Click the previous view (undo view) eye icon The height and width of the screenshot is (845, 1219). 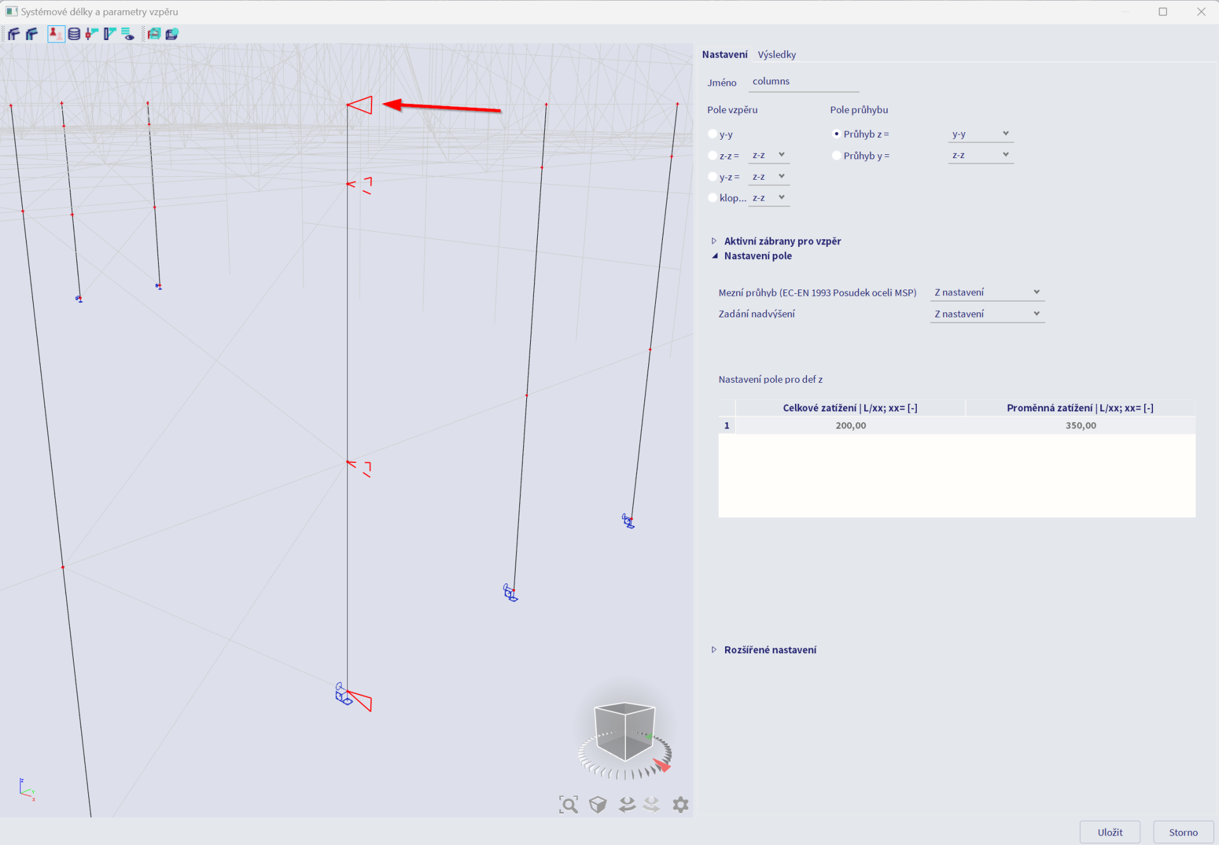(627, 804)
